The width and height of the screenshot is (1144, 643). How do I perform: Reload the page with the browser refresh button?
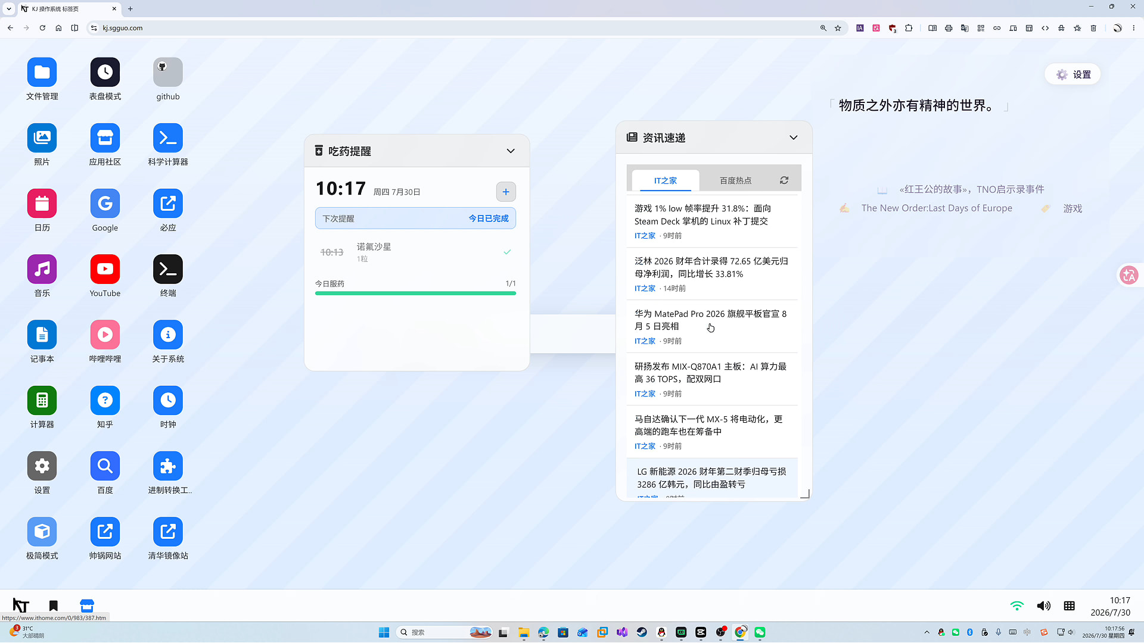(42, 28)
